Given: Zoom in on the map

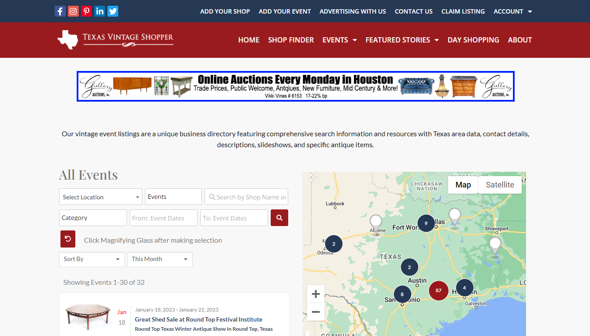Looking at the screenshot, I should [x=316, y=294].
